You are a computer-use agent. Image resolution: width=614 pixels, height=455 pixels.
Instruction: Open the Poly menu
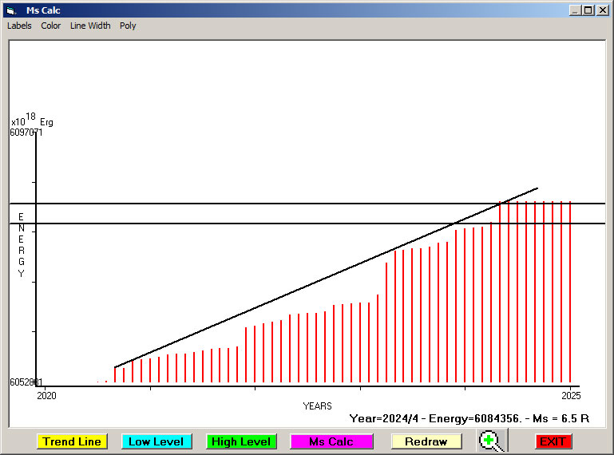tap(128, 26)
